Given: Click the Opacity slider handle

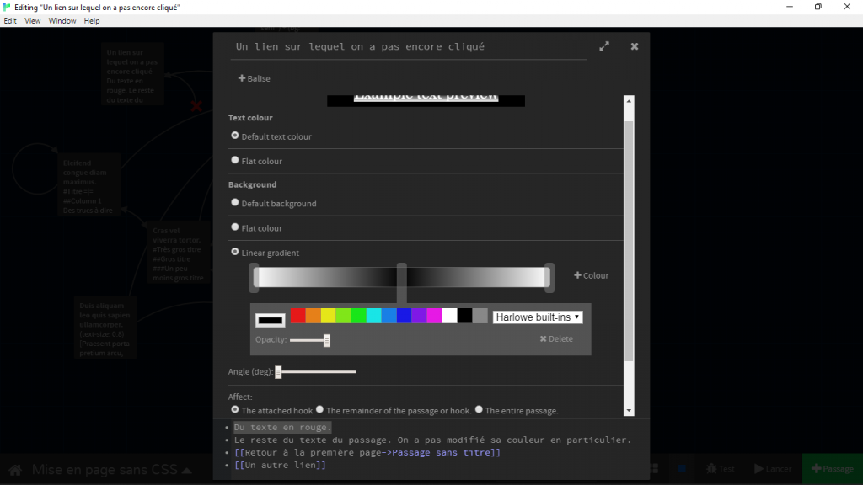Looking at the screenshot, I should point(327,340).
